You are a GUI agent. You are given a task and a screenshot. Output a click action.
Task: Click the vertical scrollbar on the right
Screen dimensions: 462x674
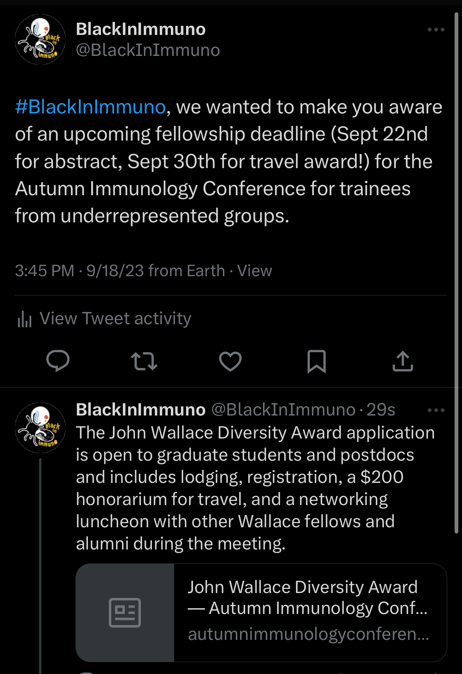pyautogui.click(x=456, y=271)
